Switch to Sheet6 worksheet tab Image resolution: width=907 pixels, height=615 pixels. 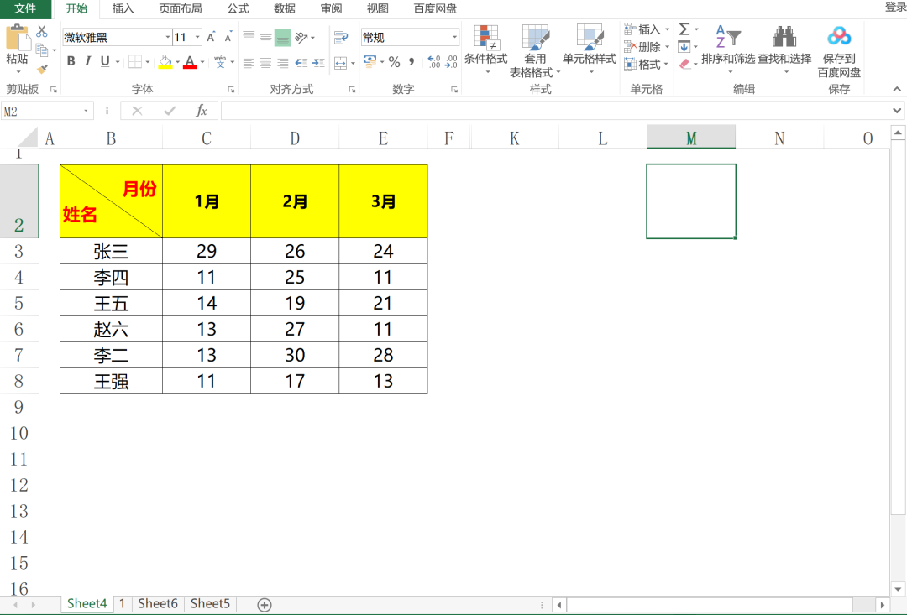[x=157, y=604]
